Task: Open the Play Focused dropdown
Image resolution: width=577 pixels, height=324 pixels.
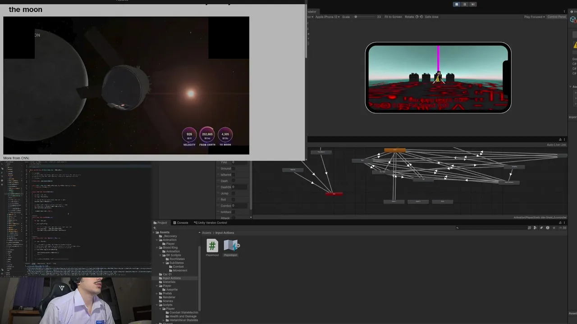Action: (x=534, y=17)
